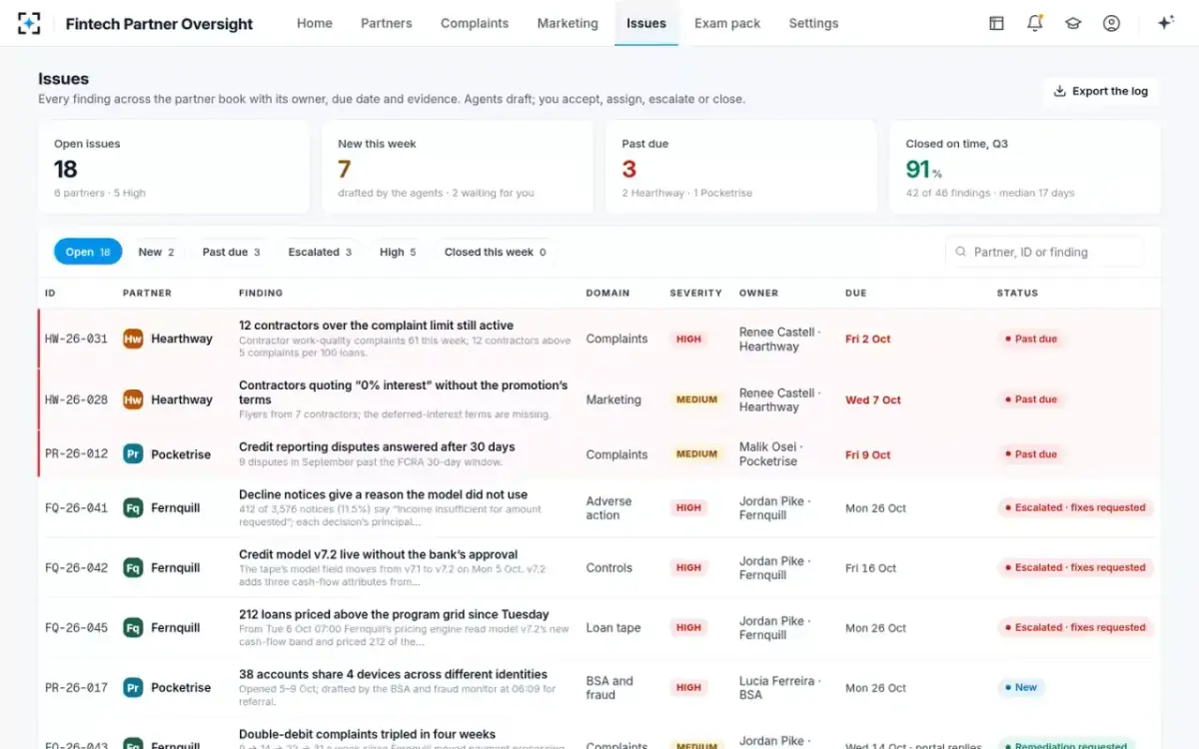Open the Past due 3 card
Screen dimensions: 1199x749
(x=741, y=167)
